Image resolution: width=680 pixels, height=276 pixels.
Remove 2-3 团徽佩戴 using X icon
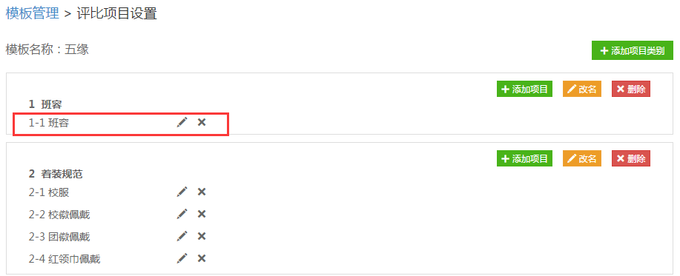click(x=202, y=236)
